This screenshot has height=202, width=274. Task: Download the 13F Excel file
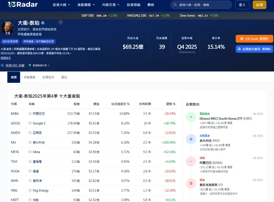click(x=254, y=39)
